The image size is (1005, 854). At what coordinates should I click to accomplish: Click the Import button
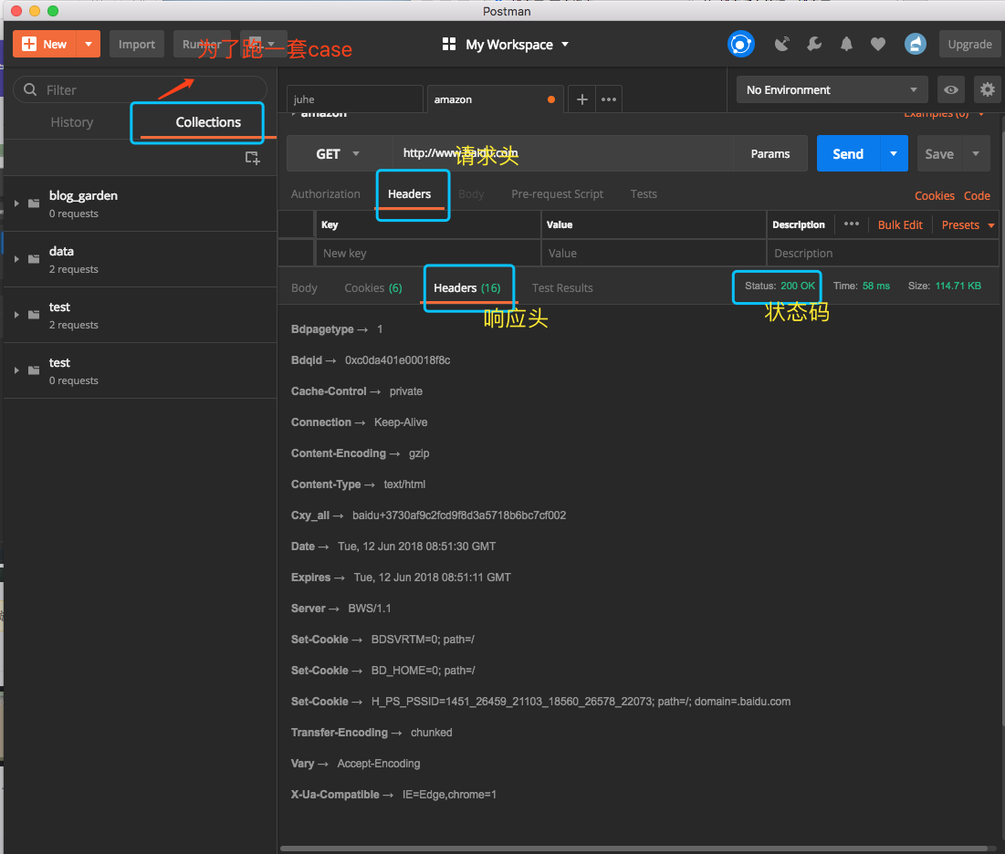pos(137,44)
